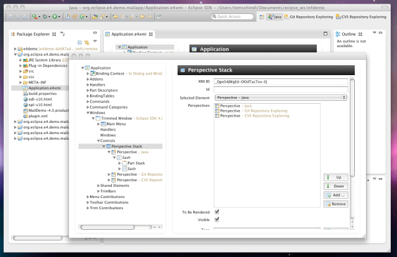This screenshot has height=257, width=397.
Task: Expand the Menu Contributions node
Action: point(86,196)
